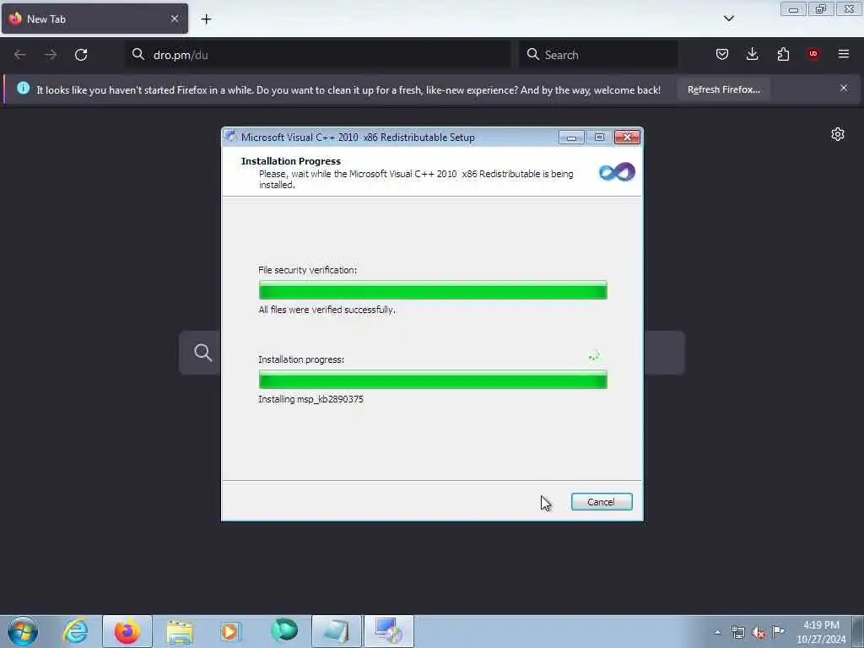
Task: Dismiss the Firefox refresh notification bar
Action: 843,88
